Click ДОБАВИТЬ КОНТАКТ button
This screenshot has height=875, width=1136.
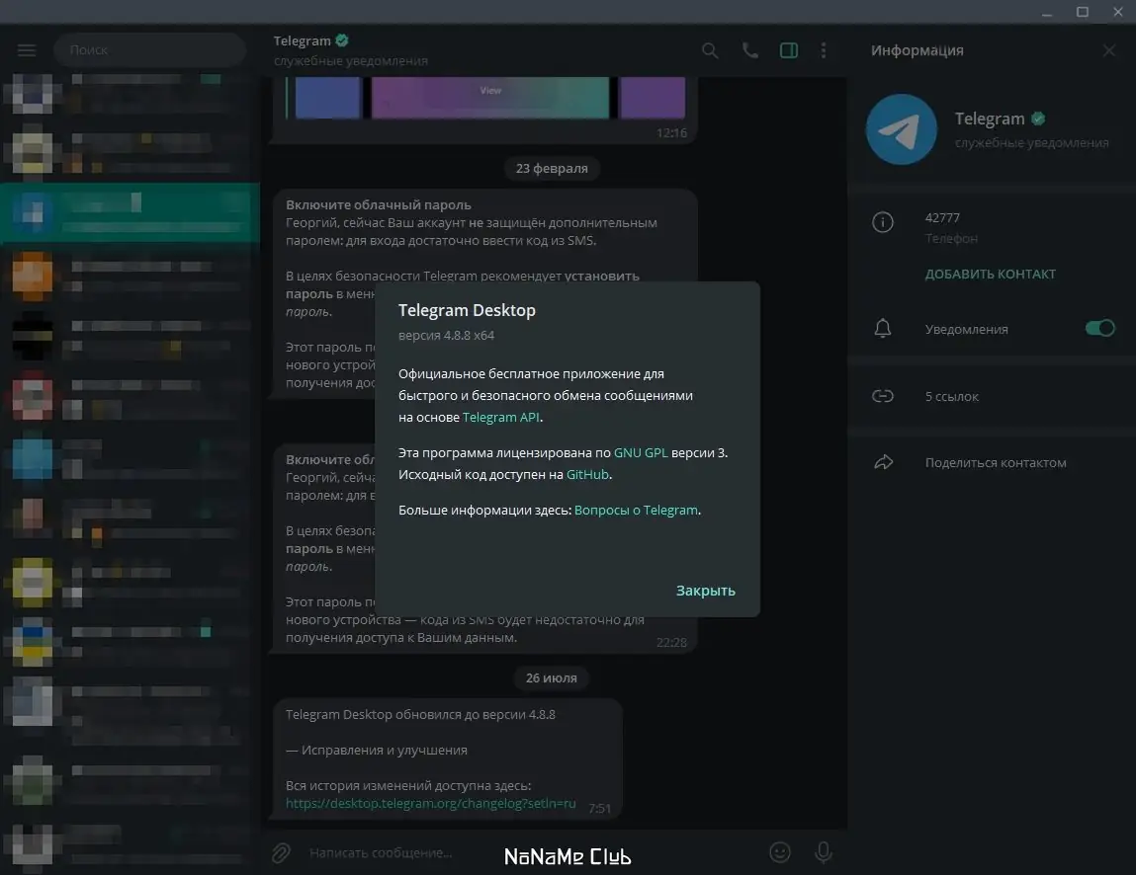[x=990, y=275]
